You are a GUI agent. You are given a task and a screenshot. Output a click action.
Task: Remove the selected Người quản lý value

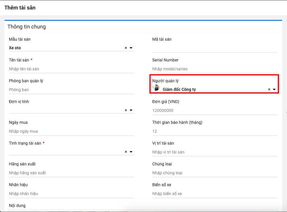point(269,89)
